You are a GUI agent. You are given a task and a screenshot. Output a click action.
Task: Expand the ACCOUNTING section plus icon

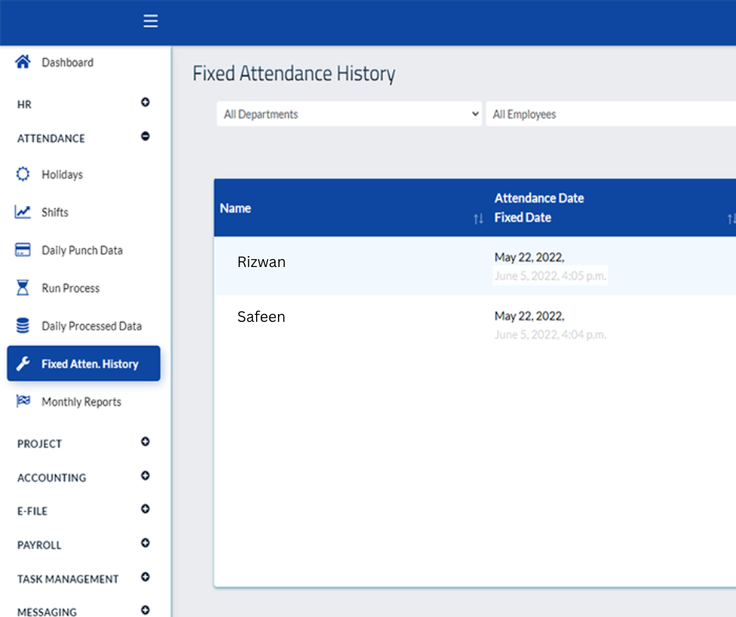tap(146, 475)
